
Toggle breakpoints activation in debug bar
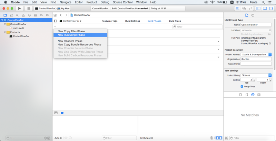[x=62, y=113]
